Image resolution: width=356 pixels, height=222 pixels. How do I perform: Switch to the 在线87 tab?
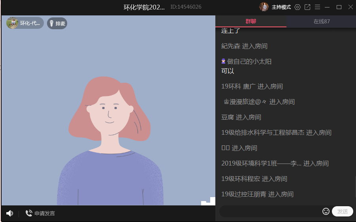click(321, 21)
